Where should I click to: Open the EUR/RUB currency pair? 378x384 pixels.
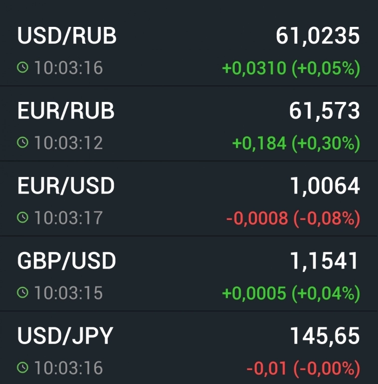coord(66,111)
